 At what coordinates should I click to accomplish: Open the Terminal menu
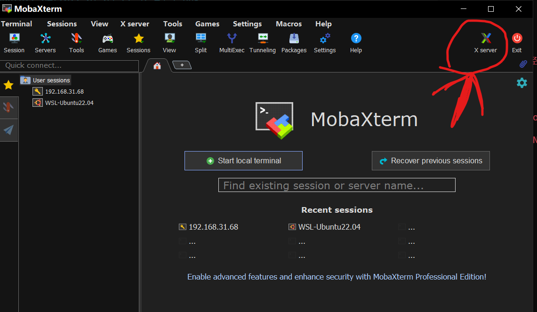tap(16, 24)
